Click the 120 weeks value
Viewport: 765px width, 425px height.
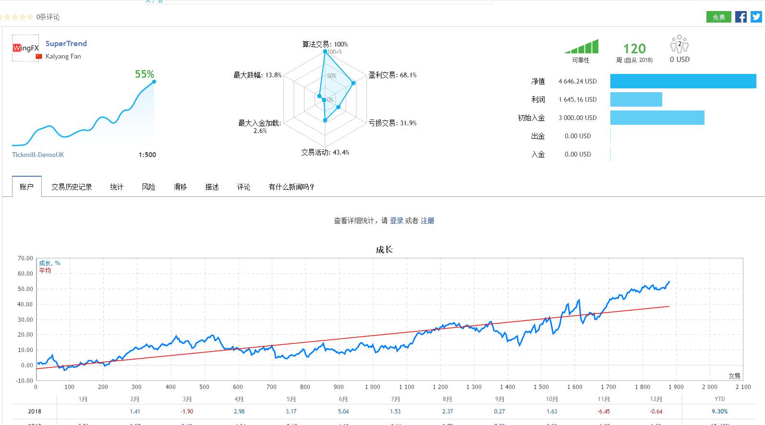pos(634,49)
